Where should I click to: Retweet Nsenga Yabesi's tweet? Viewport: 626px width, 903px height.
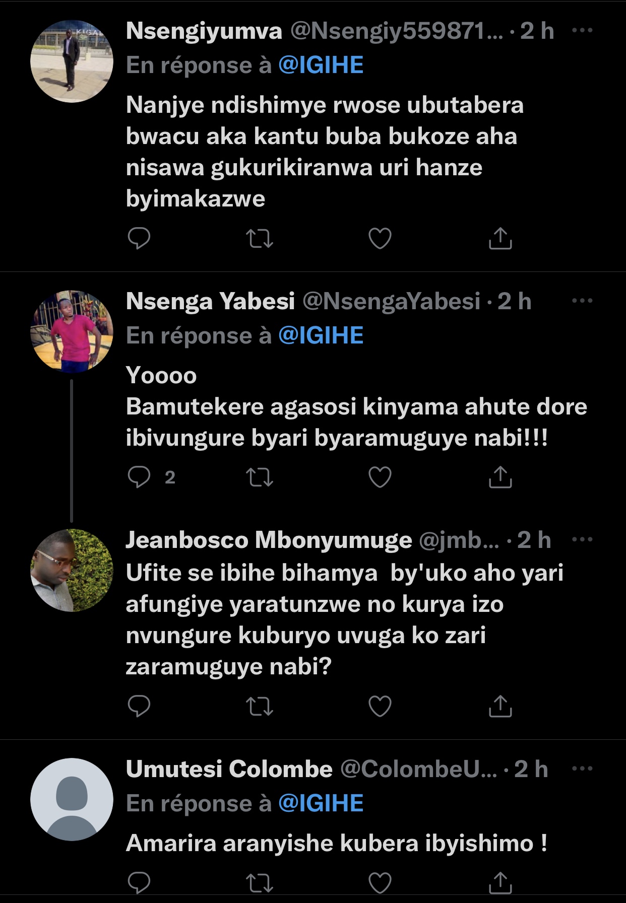point(260,477)
